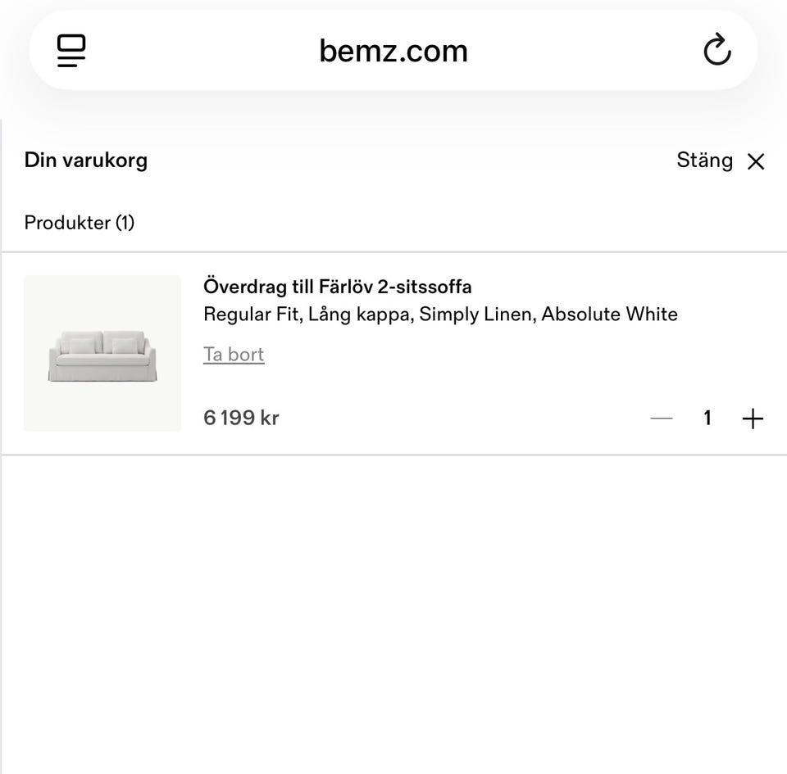Open the Färlöv sofa cover thumbnail
The image size is (787, 774).
click(102, 353)
